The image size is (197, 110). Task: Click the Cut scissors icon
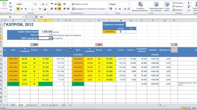pyautogui.click(x=10, y=3)
